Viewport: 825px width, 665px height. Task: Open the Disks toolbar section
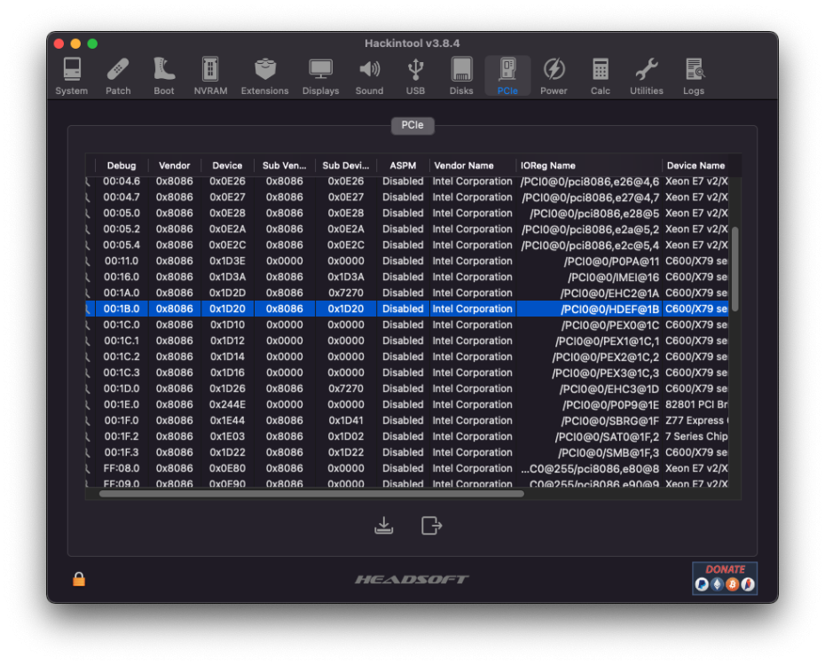[x=461, y=76]
